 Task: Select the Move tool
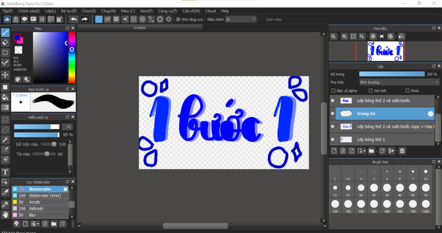5,75
